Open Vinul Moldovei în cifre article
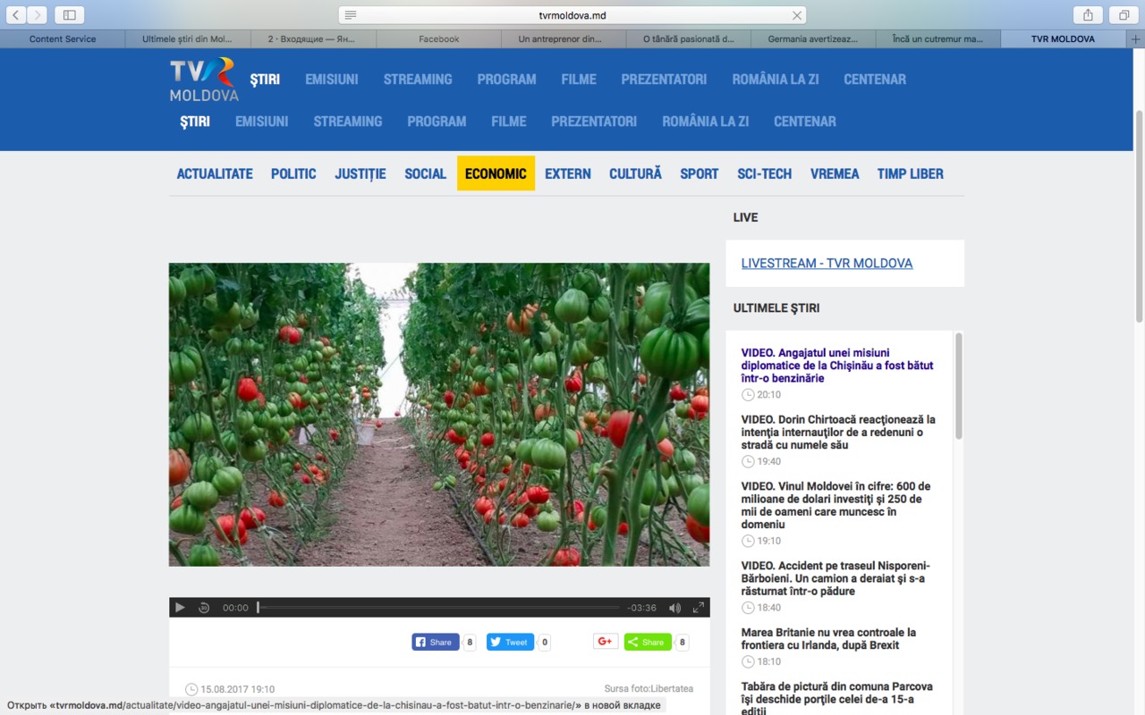Viewport: 1145px width, 715px height. click(x=835, y=505)
